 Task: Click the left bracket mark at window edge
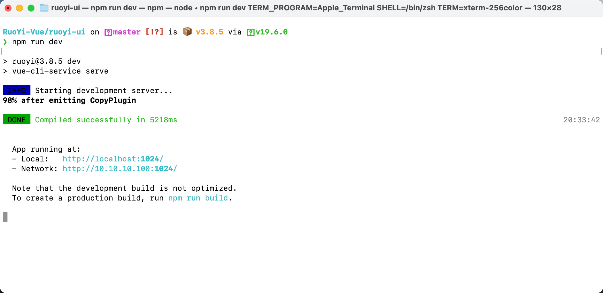click(x=2, y=51)
